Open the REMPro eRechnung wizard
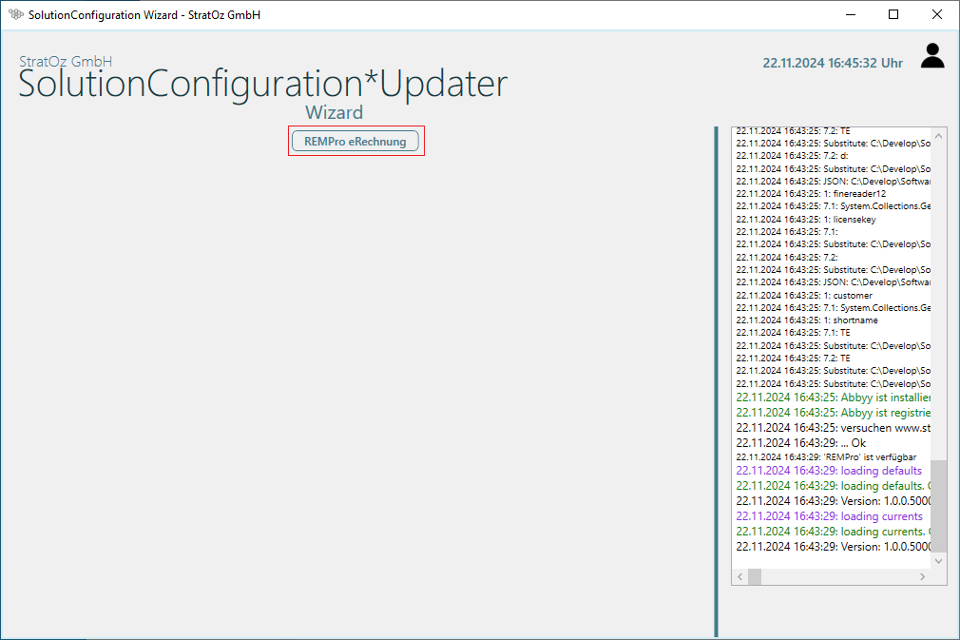 coord(355,142)
